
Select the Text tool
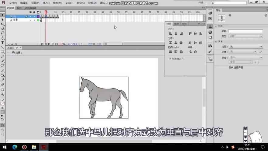pos(2,43)
